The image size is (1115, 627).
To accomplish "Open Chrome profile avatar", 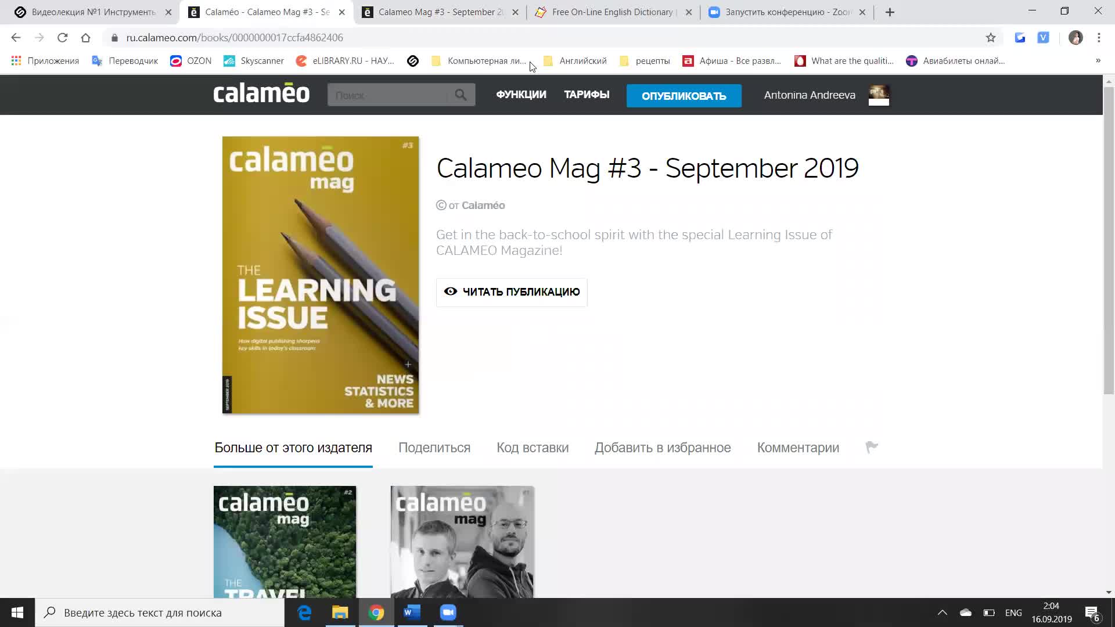I will pos(1076,38).
